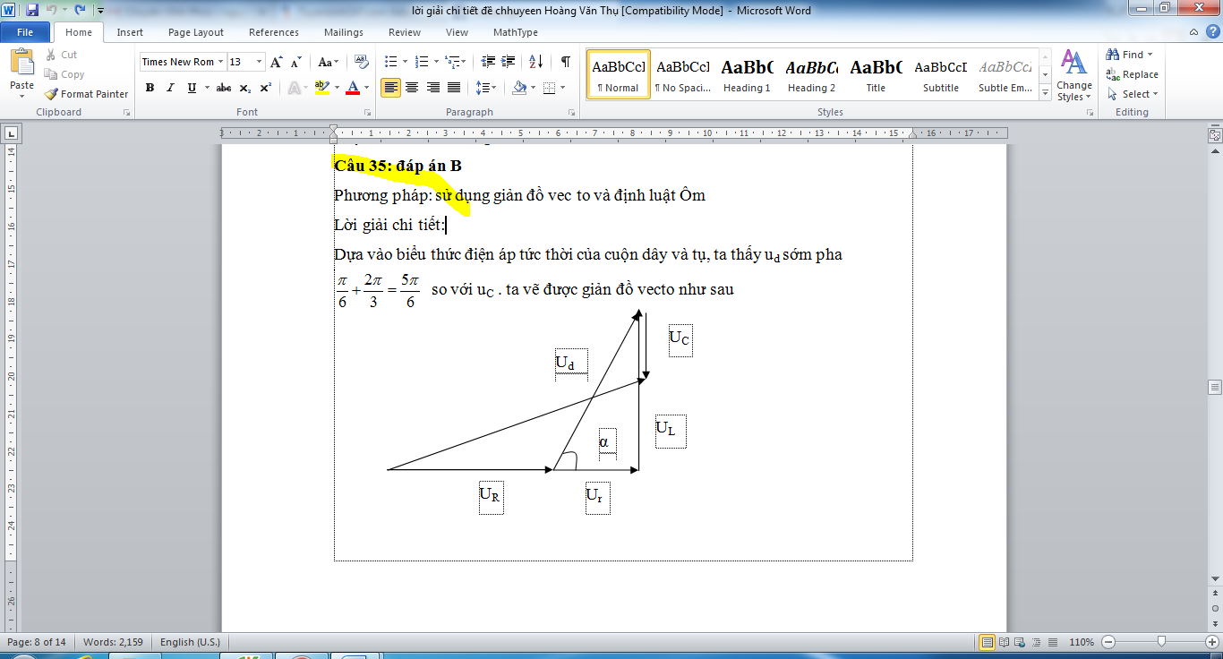Switch to the MathType tab
The image size is (1223, 659).
pos(515,32)
